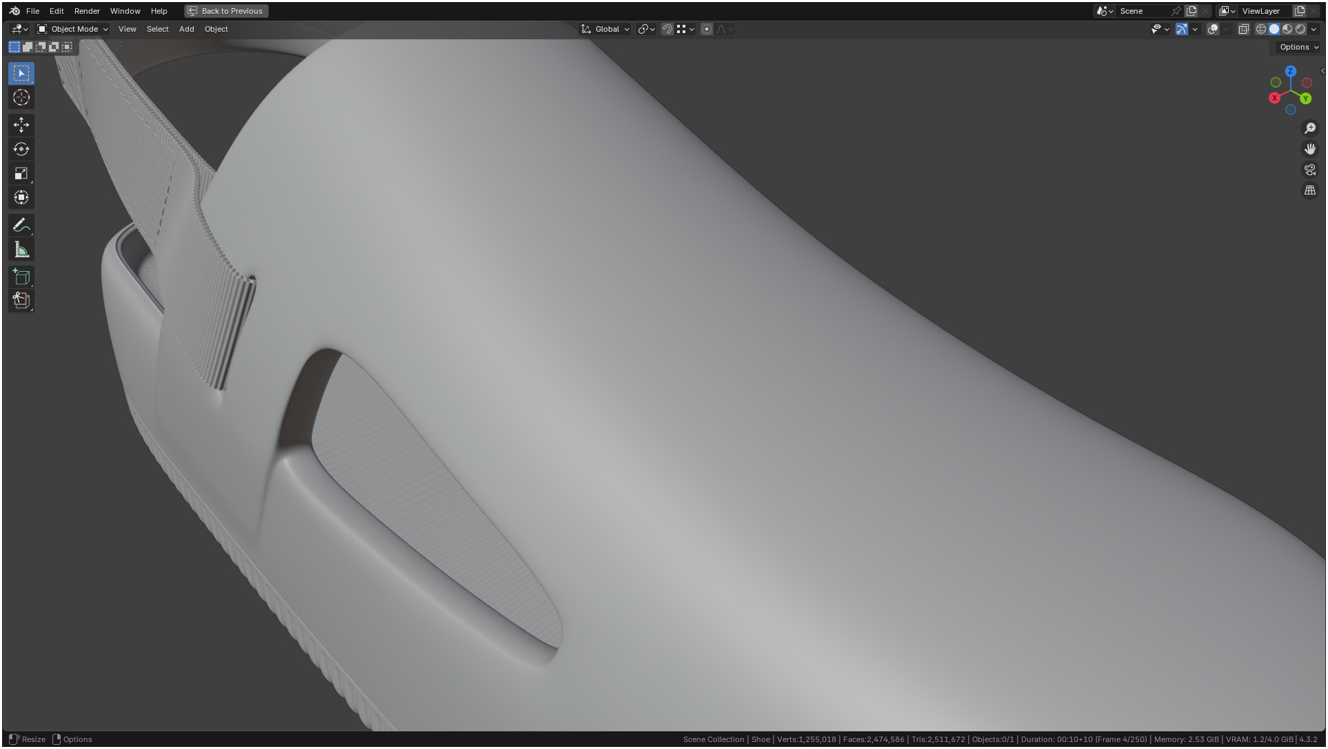Open the File menu

(32, 11)
